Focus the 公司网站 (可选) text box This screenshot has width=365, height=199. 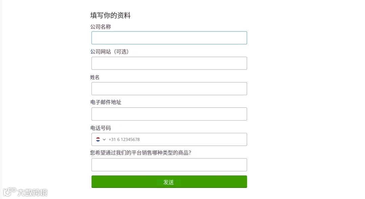click(169, 63)
